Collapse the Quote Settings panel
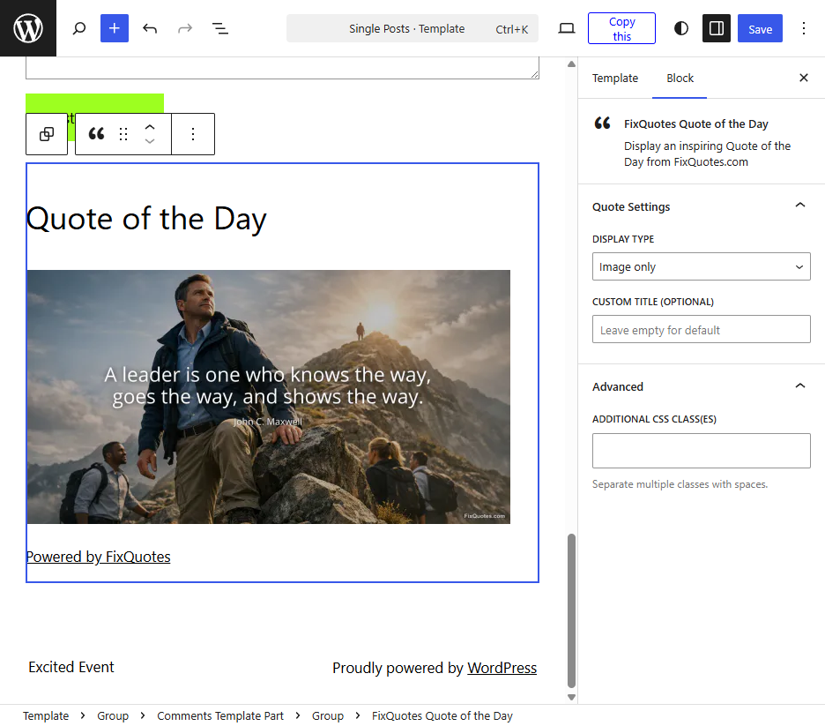 click(799, 206)
